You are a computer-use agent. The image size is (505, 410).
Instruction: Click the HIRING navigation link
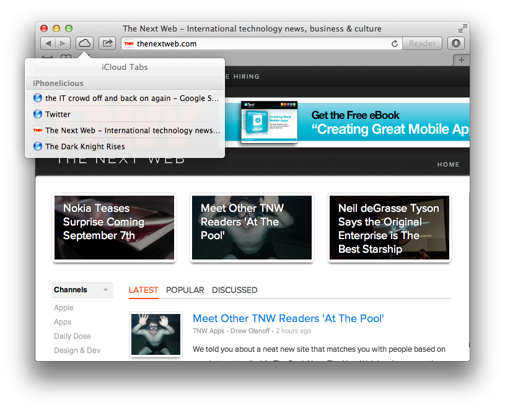tap(247, 77)
